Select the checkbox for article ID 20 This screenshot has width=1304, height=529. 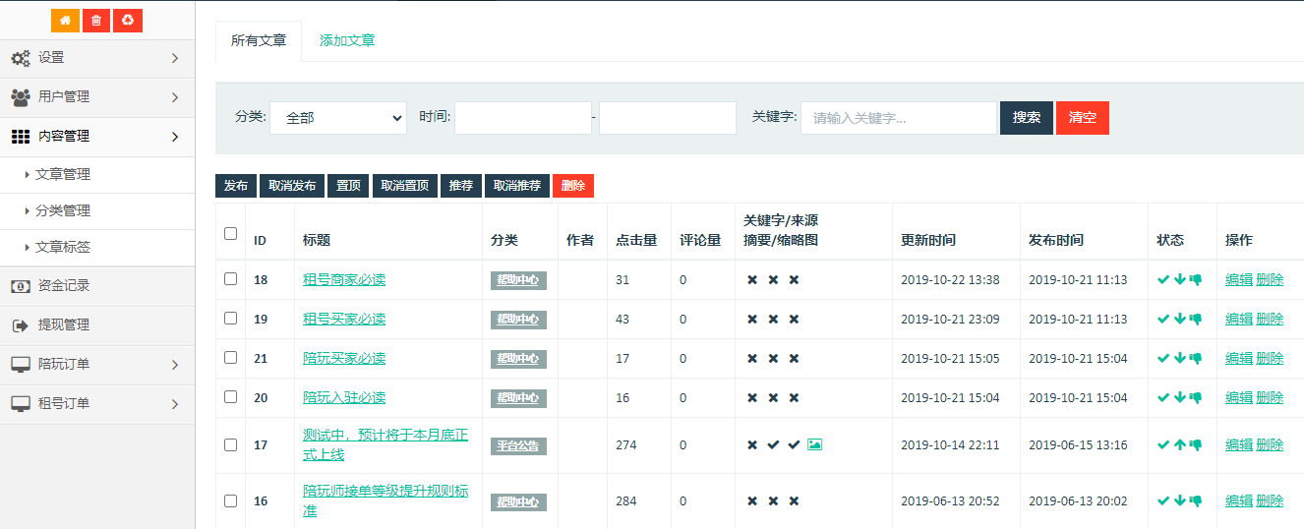pyautogui.click(x=230, y=397)
